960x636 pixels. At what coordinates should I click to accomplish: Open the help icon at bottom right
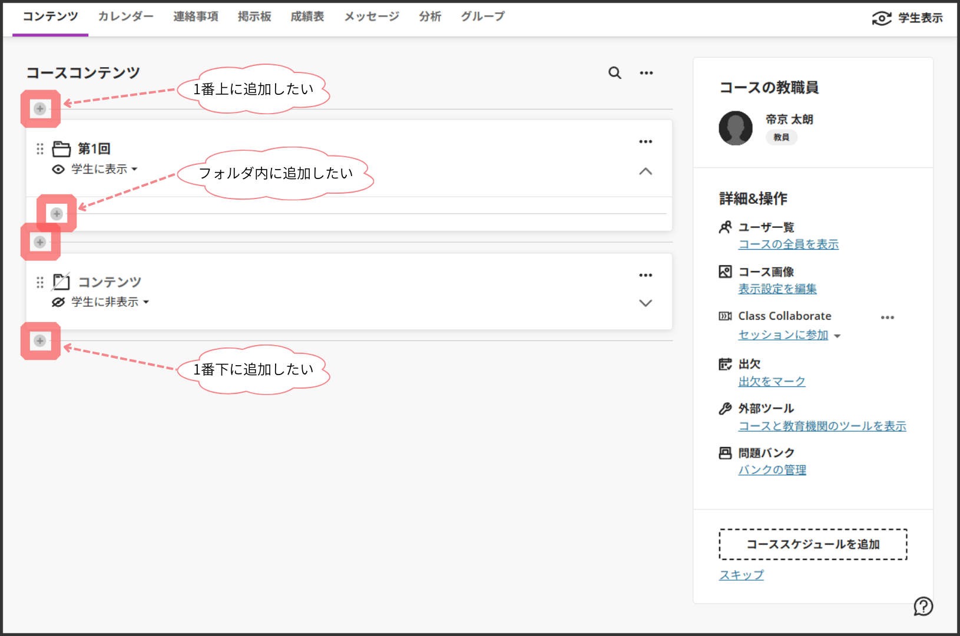click(x=923, y=606)
